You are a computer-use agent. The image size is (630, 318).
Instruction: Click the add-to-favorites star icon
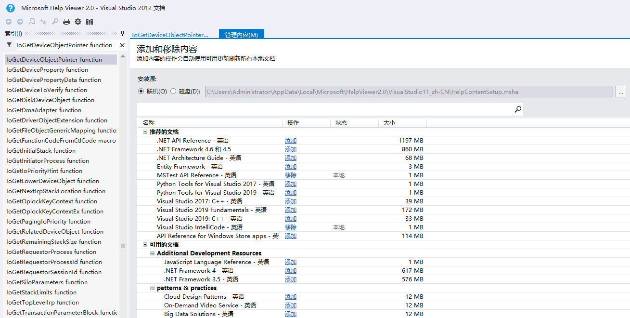point(43,22)
